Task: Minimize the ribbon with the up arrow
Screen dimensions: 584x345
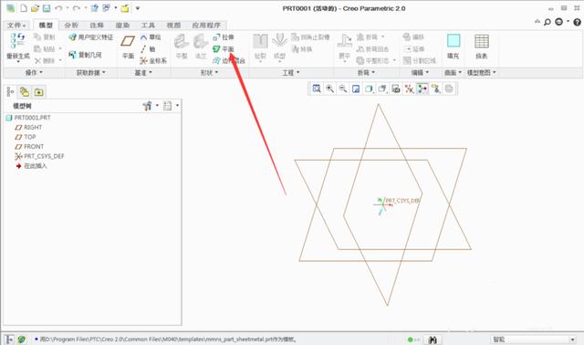Action: [x=537, y=22]
